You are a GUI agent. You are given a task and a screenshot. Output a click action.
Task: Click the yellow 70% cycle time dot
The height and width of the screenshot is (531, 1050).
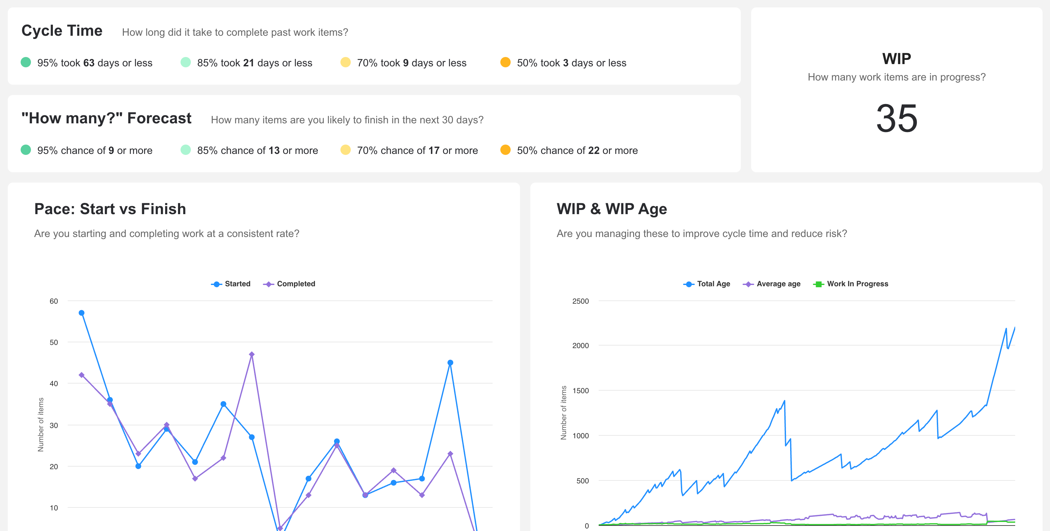click(345, 63)
